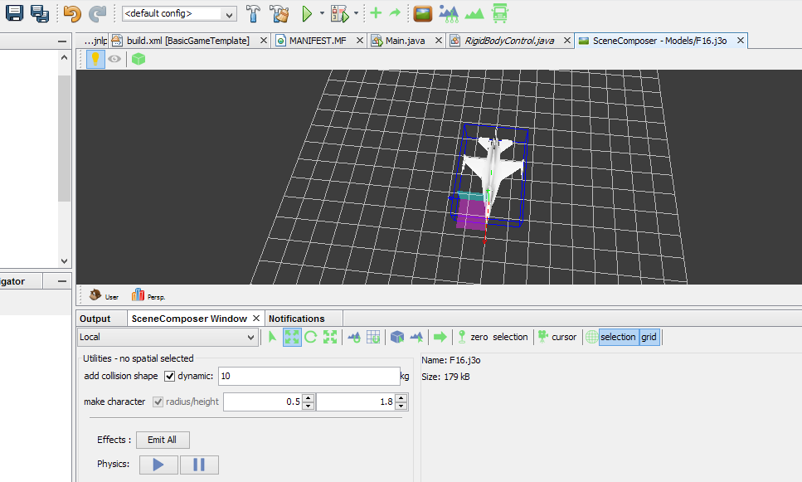Screen dimensions: 802x482
Task: Close the SceneComposer F16.j3o tab
Action: pyautogui.click(x=740, y=41)
